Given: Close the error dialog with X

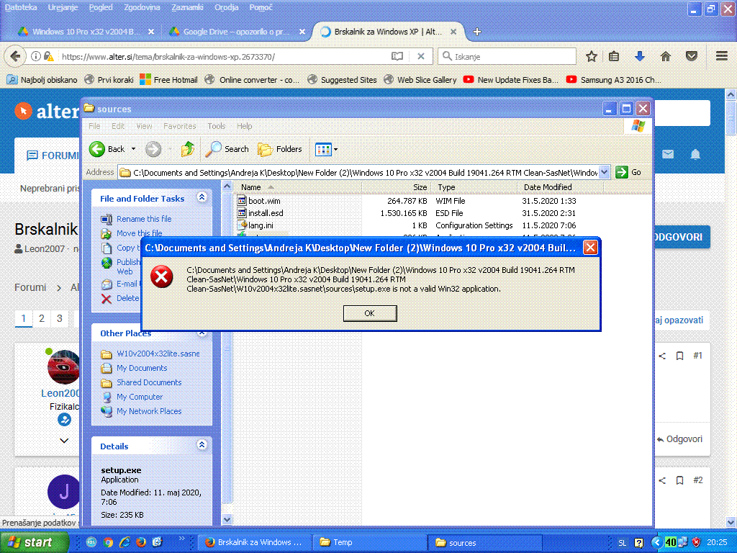Looking at the screenshot, I should 590,248.
